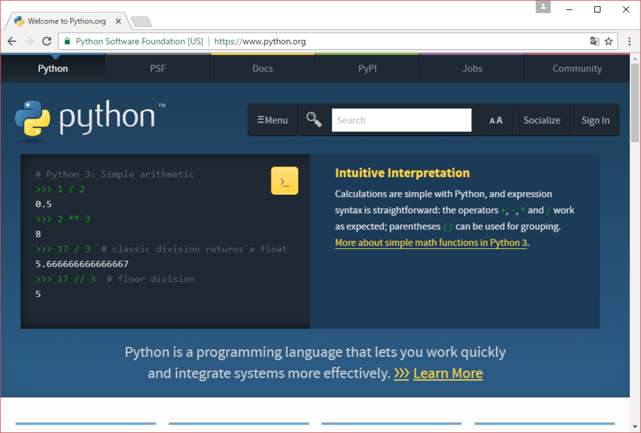
Task: Click the browser forward arrow
Action: (x=29, y=41)
